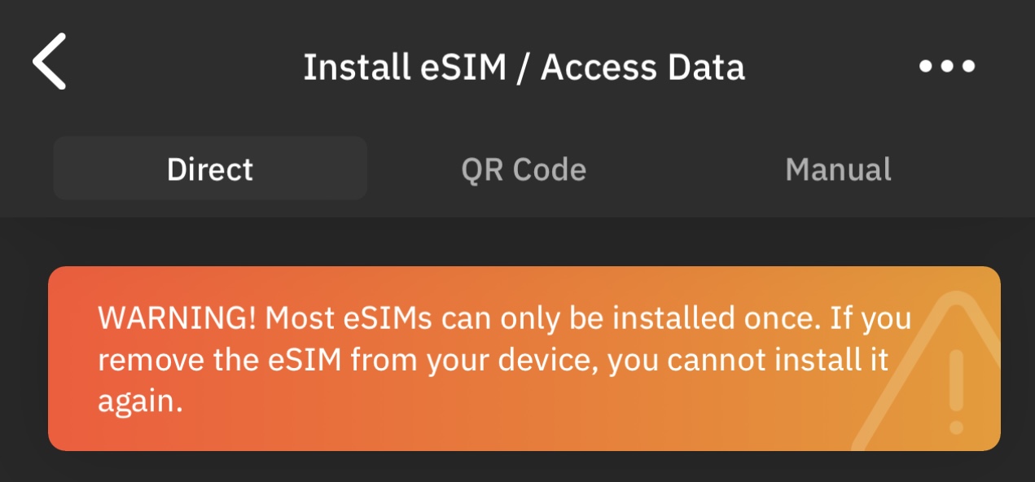Tap the orange eSIM warning banner
Image resolution: width=1035 pixels, height=482 pixels.
(524, 358)
